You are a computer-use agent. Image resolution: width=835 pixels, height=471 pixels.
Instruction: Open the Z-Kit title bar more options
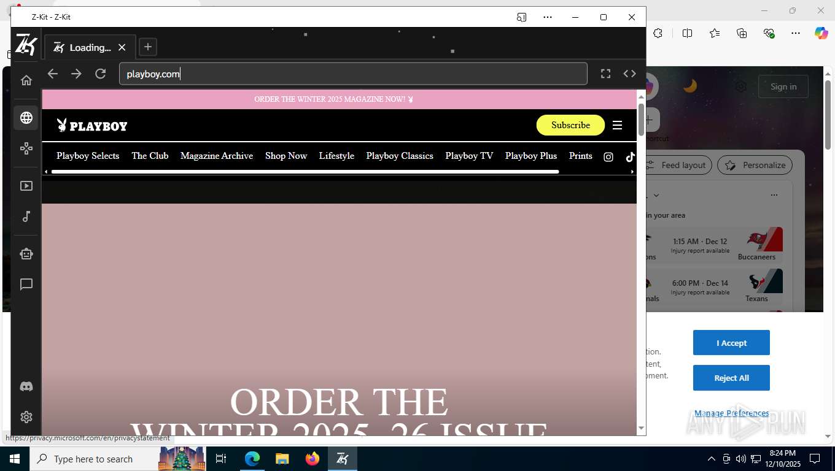pos(548,17)
